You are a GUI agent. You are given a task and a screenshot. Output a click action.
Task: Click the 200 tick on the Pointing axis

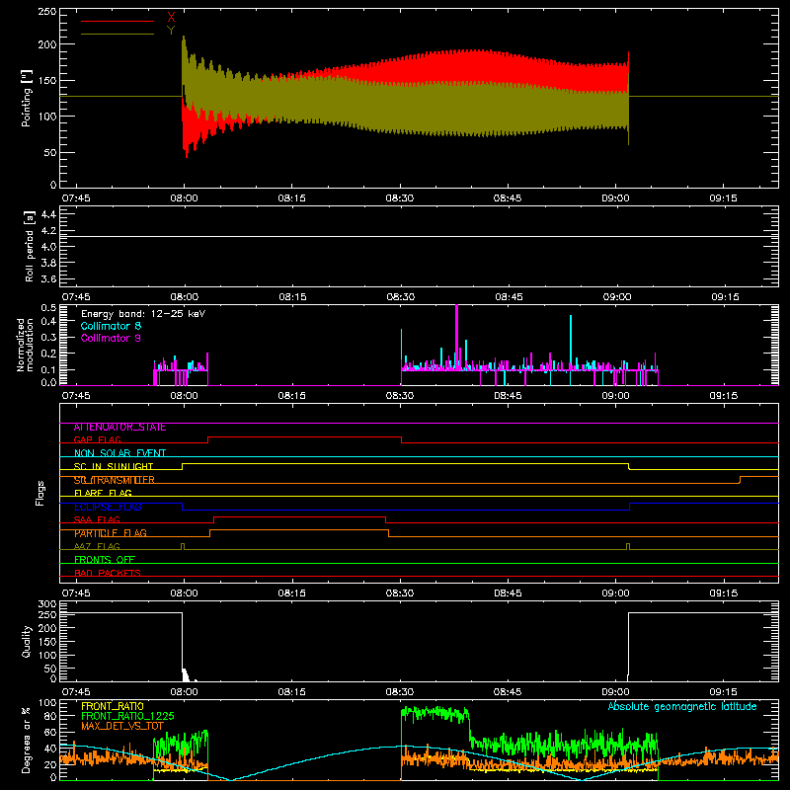[x=46, y=44]
